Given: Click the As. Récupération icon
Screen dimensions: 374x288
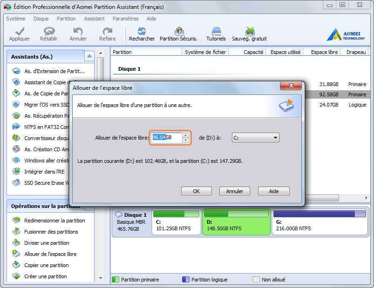Looking at the screenshot, I should (16, 116).
